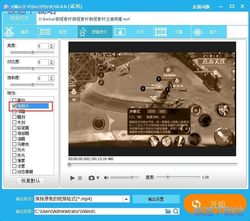Image resolution: width=250 pixels, height=221 pixels.
Task: Enable the 薄雾 light fog effect
Action: click(14, 160)
